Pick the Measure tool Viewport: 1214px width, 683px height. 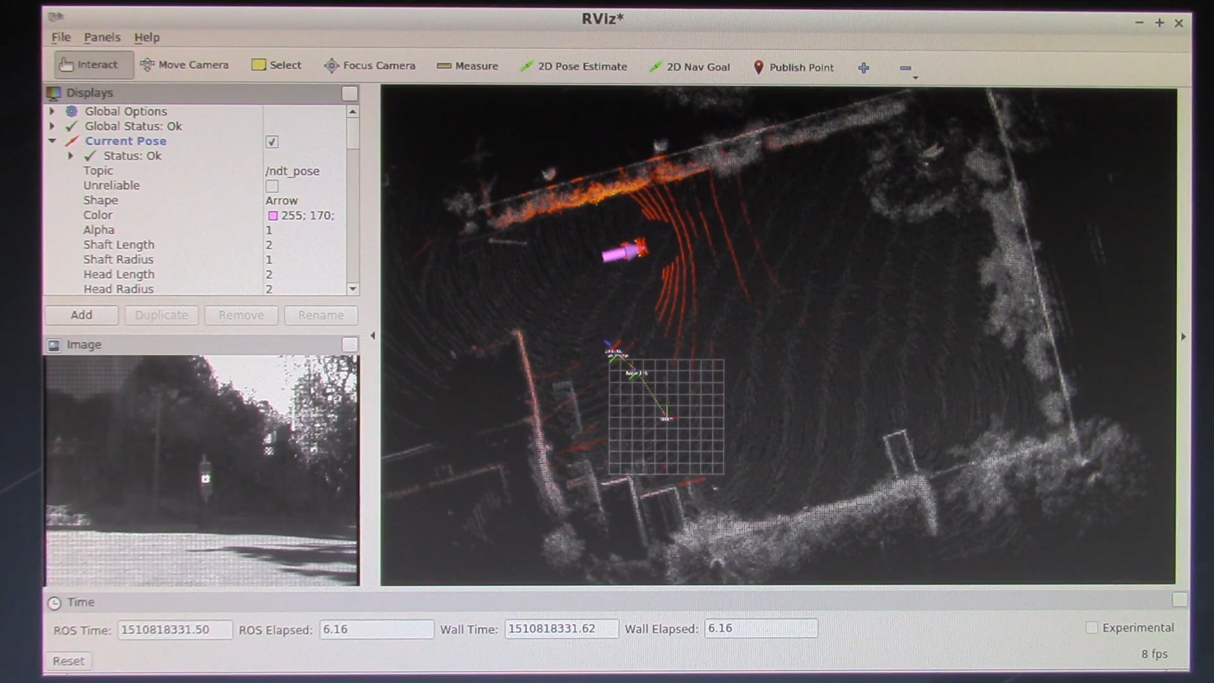coord(467,66)
